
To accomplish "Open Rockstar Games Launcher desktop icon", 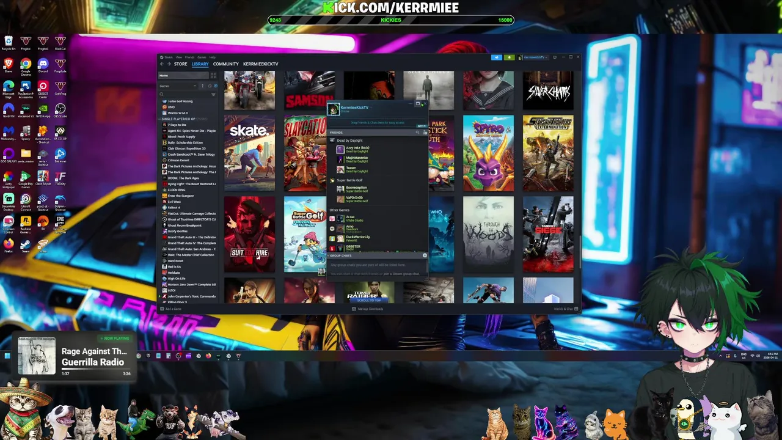I will 26,224.
